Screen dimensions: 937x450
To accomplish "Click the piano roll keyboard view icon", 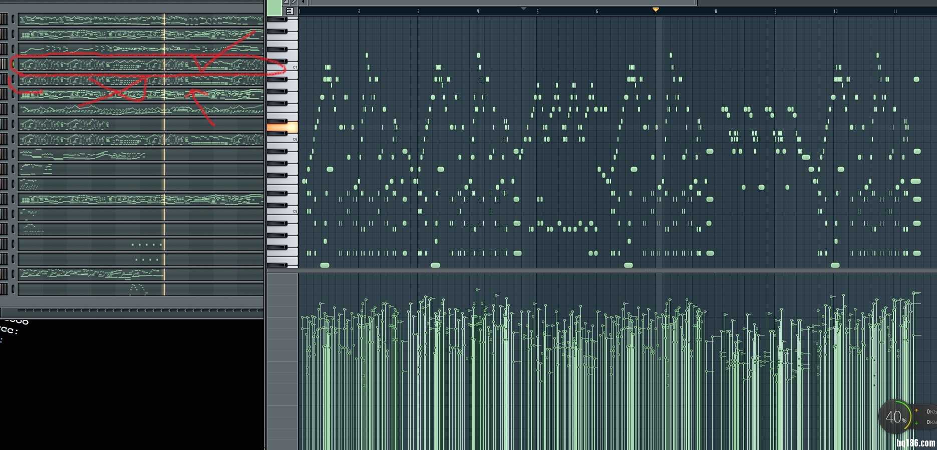I will pos(289,11).
